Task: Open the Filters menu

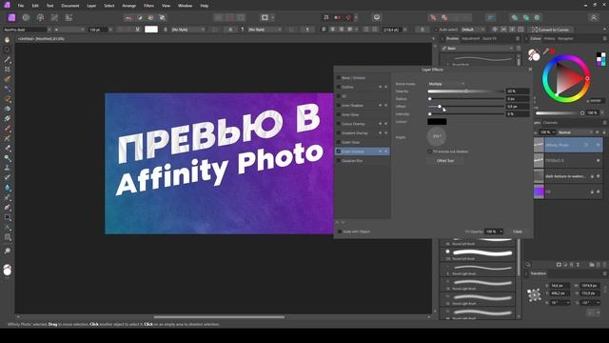Action: [x=148, y=6]
